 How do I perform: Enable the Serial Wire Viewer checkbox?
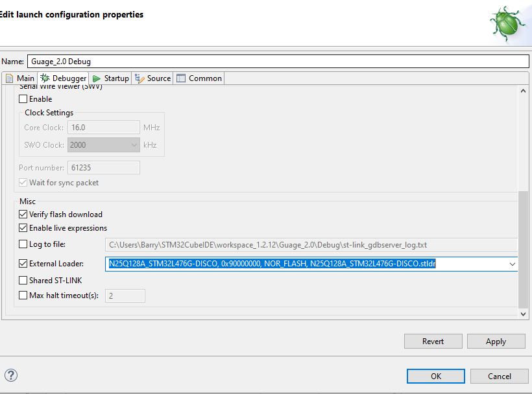click(x=23, y=99)
